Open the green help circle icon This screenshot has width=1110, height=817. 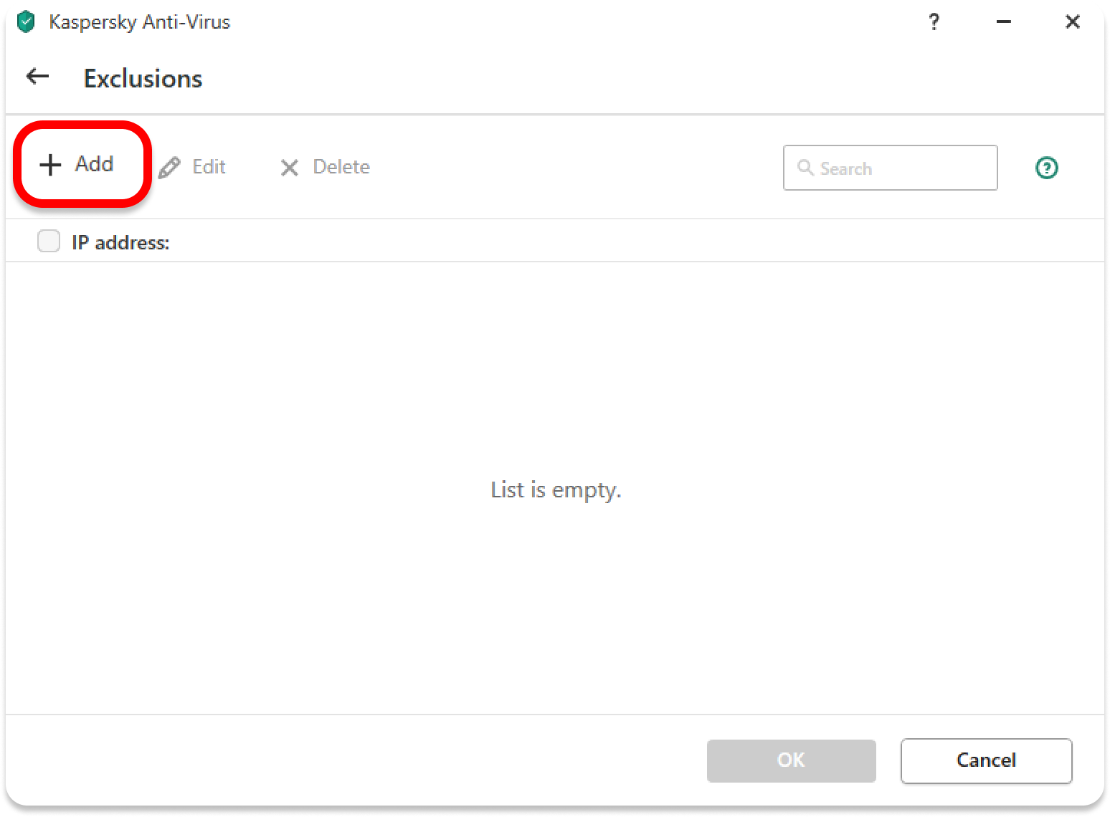[x=1046, y=168]
